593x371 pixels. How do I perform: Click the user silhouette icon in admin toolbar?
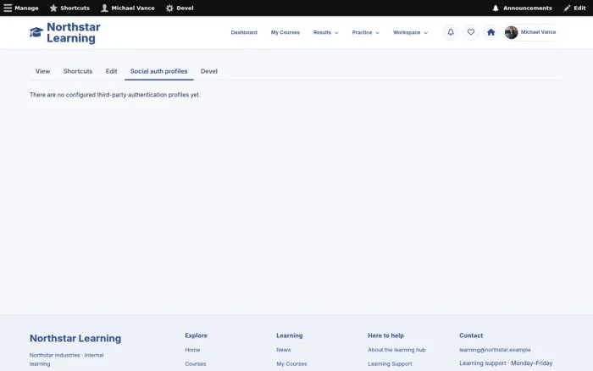(x=104, y=8)
